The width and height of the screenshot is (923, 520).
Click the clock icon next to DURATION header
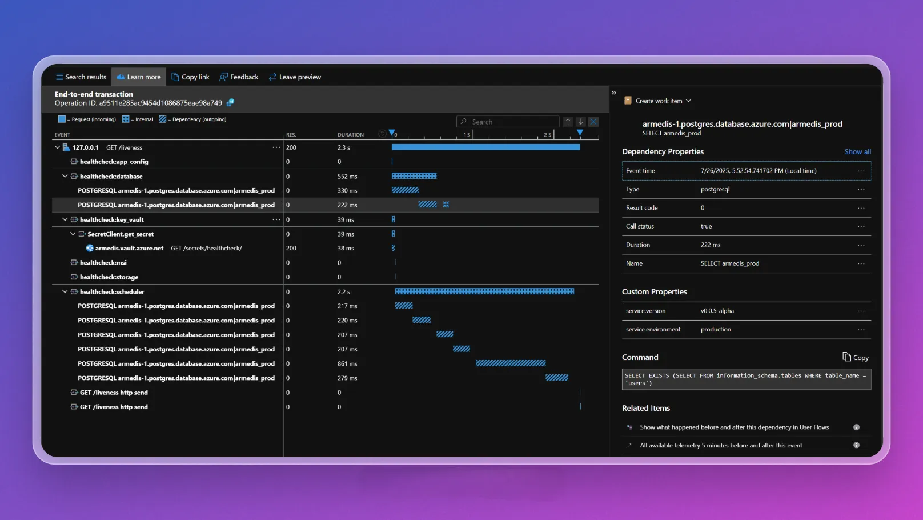(x=382, y=134)
